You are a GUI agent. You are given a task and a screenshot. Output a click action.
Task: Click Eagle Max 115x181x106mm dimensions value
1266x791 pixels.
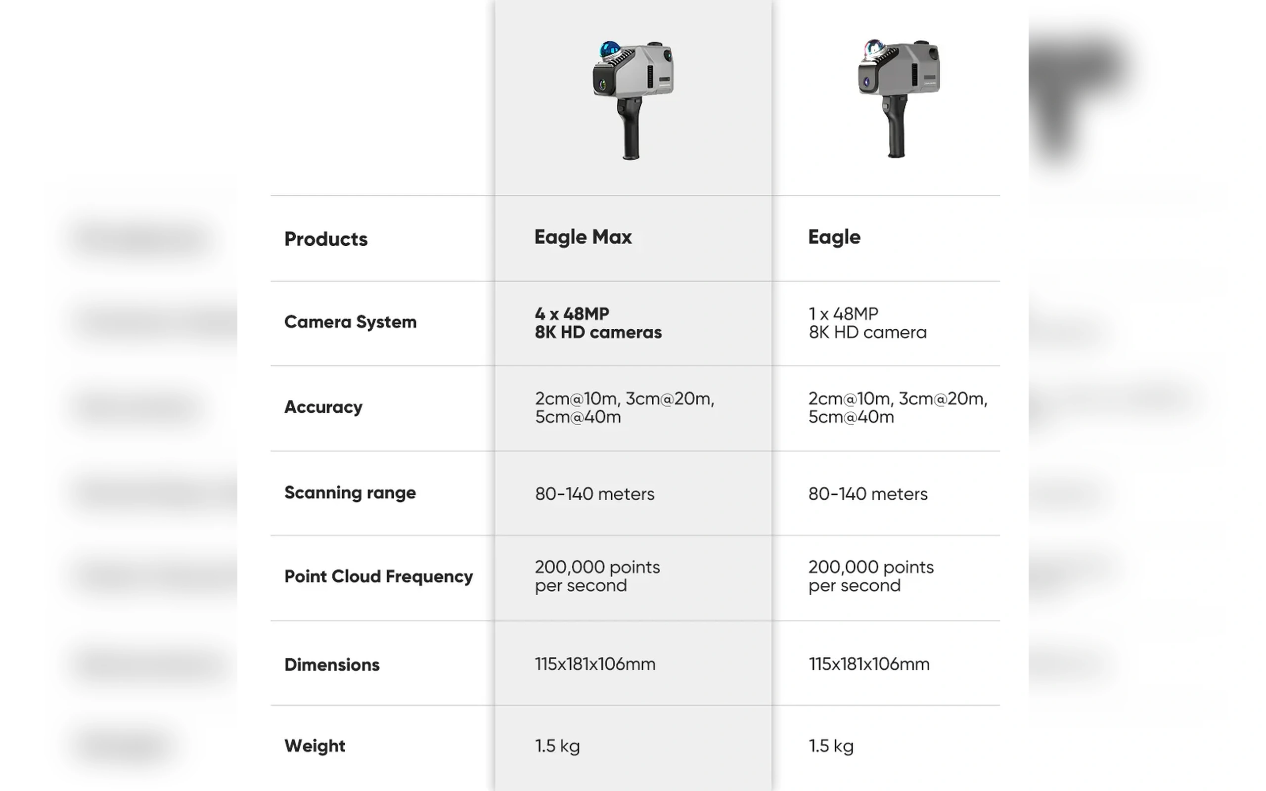point(595,664)
